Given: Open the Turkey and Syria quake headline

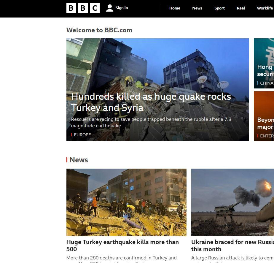Looking at the screenshot, I should click(x=151, y=102).
